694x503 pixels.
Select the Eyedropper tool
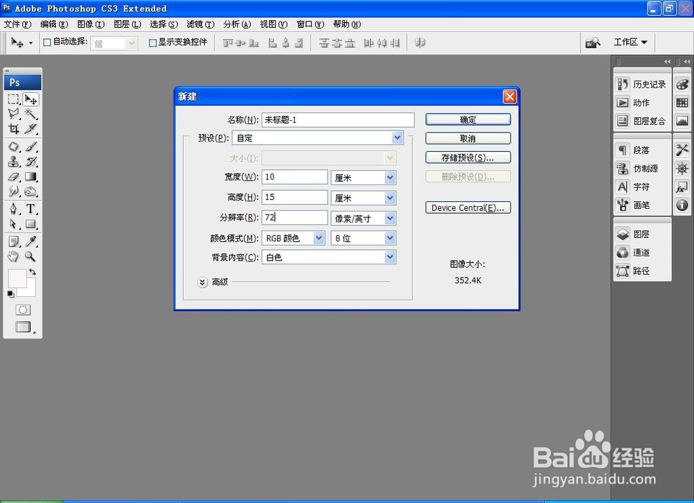point(31,241)
